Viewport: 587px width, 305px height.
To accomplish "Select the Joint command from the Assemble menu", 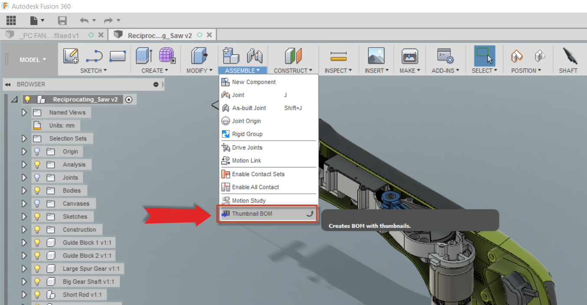I will point(237,95).
